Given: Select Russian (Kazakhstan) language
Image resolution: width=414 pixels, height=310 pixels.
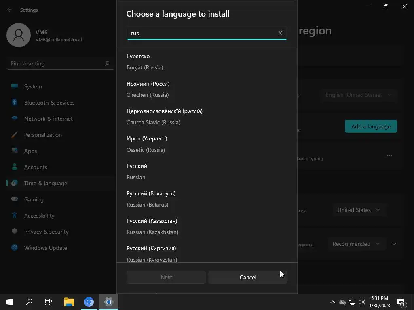Looking at the screenshot, I should coord(207,226).
